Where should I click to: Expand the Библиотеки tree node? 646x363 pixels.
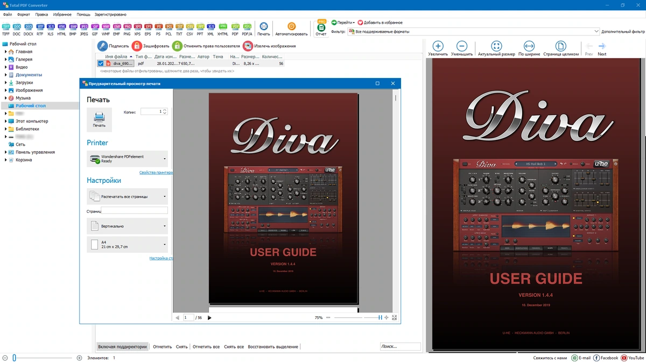pos(5,129)
